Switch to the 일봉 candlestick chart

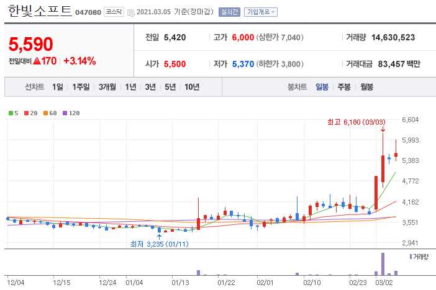pos(322,87)
